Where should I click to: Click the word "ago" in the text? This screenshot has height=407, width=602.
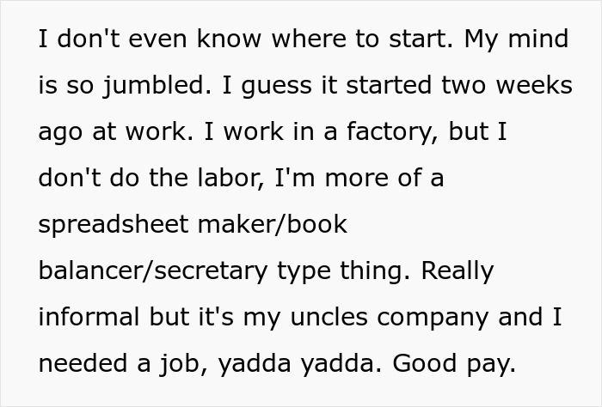tap(60, 134)
